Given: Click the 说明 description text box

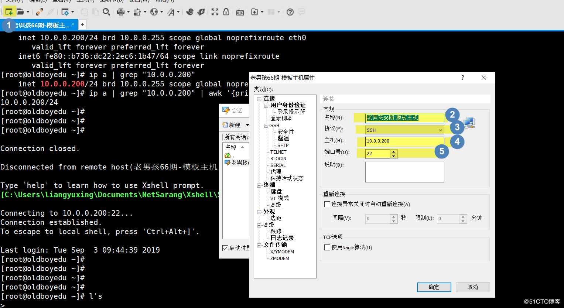Looking at the screenshot, I should [405, 172].
